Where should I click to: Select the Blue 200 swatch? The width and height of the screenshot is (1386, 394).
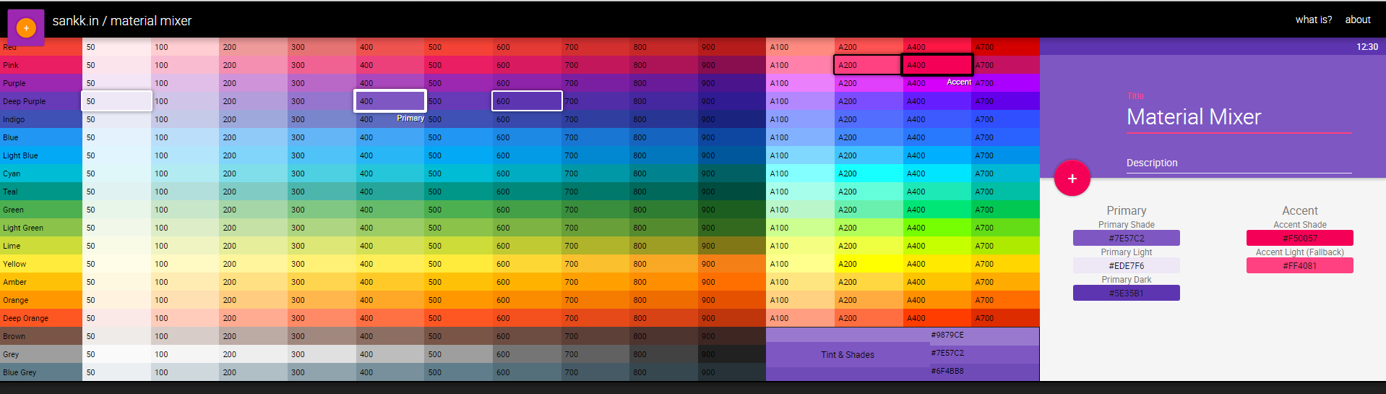[x=254, y=137]
